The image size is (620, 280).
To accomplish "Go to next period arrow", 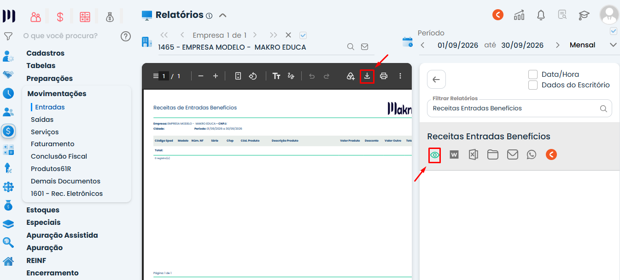I will [558, 45].
